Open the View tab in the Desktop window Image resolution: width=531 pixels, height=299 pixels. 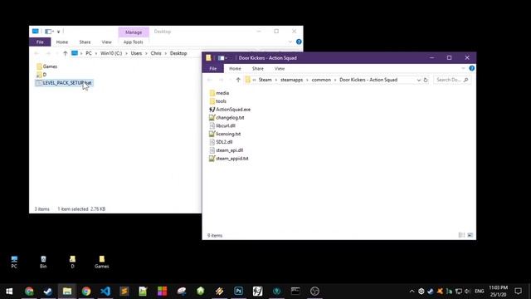107,42
